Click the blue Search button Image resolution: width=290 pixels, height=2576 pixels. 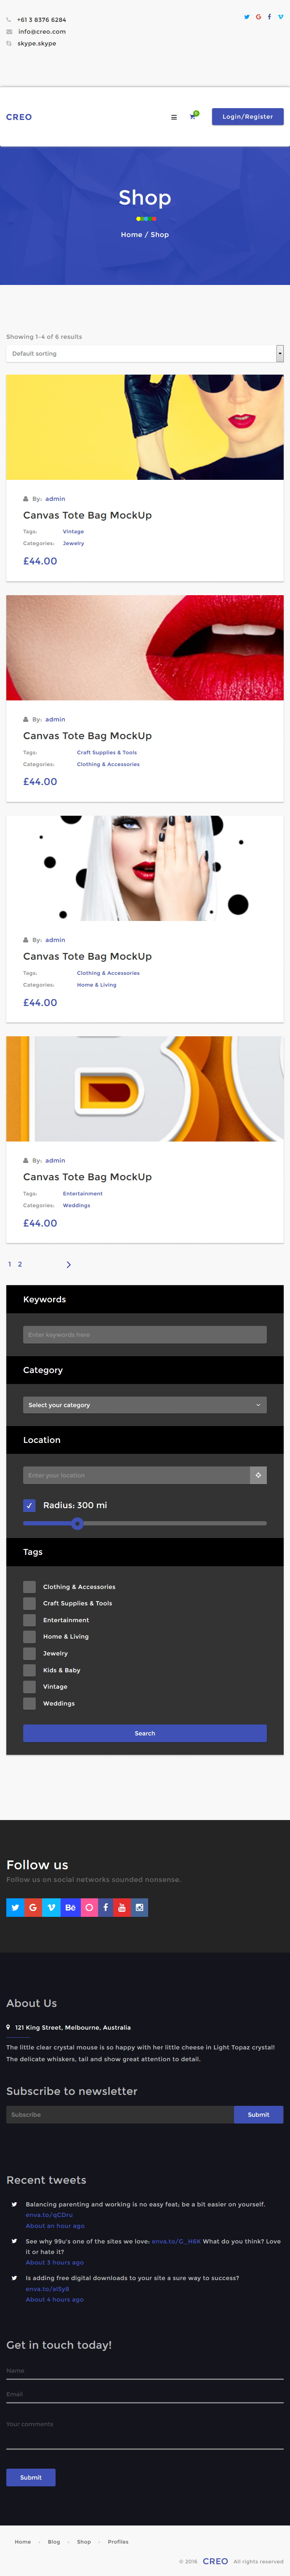tap(145, 1733)
